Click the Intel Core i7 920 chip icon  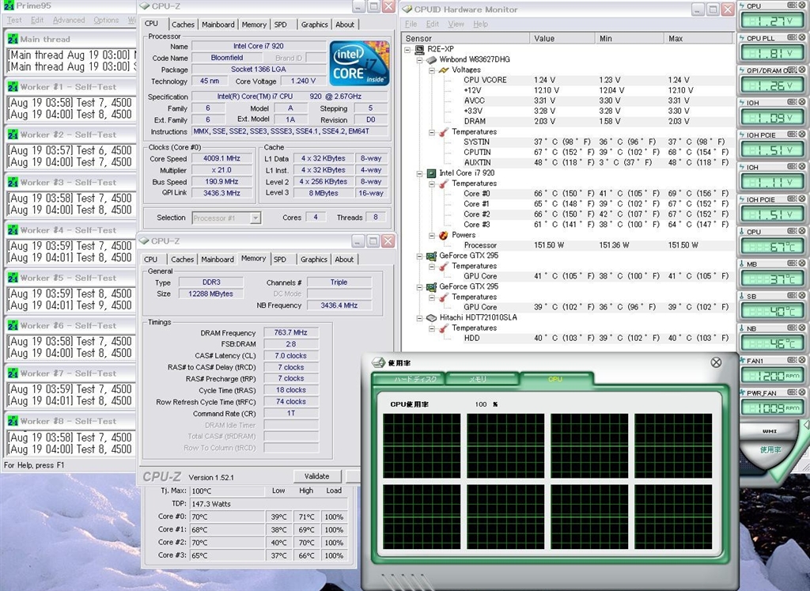click(432, 173)
